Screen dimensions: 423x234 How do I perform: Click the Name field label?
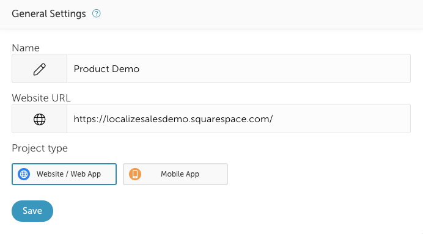click(26, 48)
